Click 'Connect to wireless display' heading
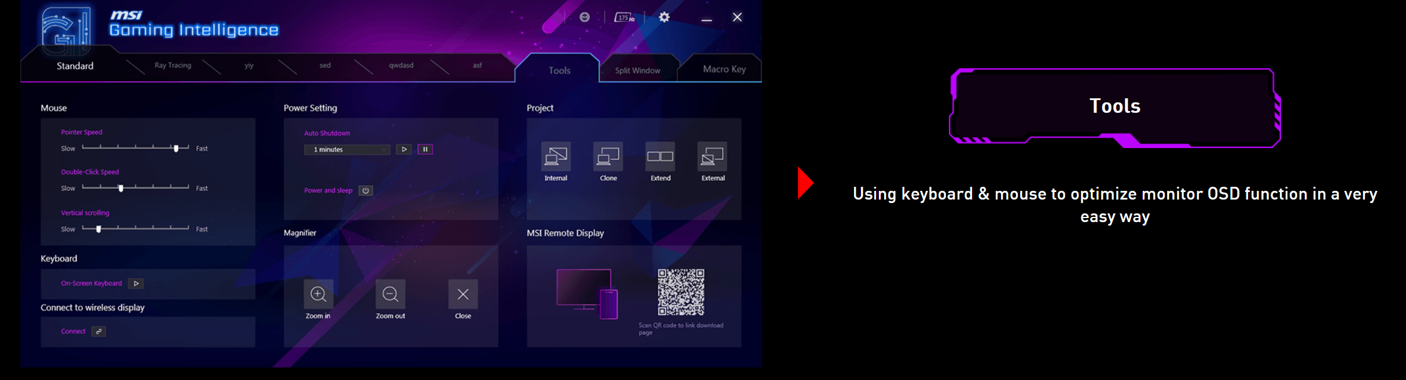Image resolution: width=1406 pixels, height=380 pixels. (x=93, y=308)
